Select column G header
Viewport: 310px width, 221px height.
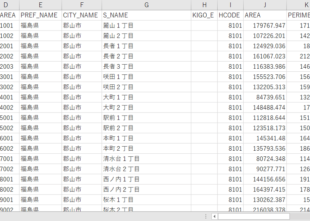click(146, 5)
